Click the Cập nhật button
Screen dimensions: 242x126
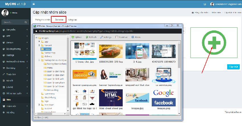coord(233,67)
